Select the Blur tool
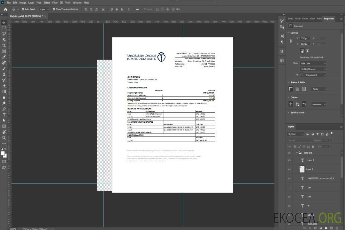 pos(4,97)
